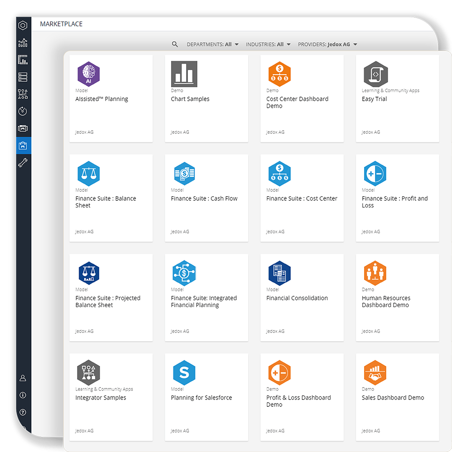Click the highlighted Marketplace shopping bag icon
Viewport: 452px width, 452px height.
(23, 145)
